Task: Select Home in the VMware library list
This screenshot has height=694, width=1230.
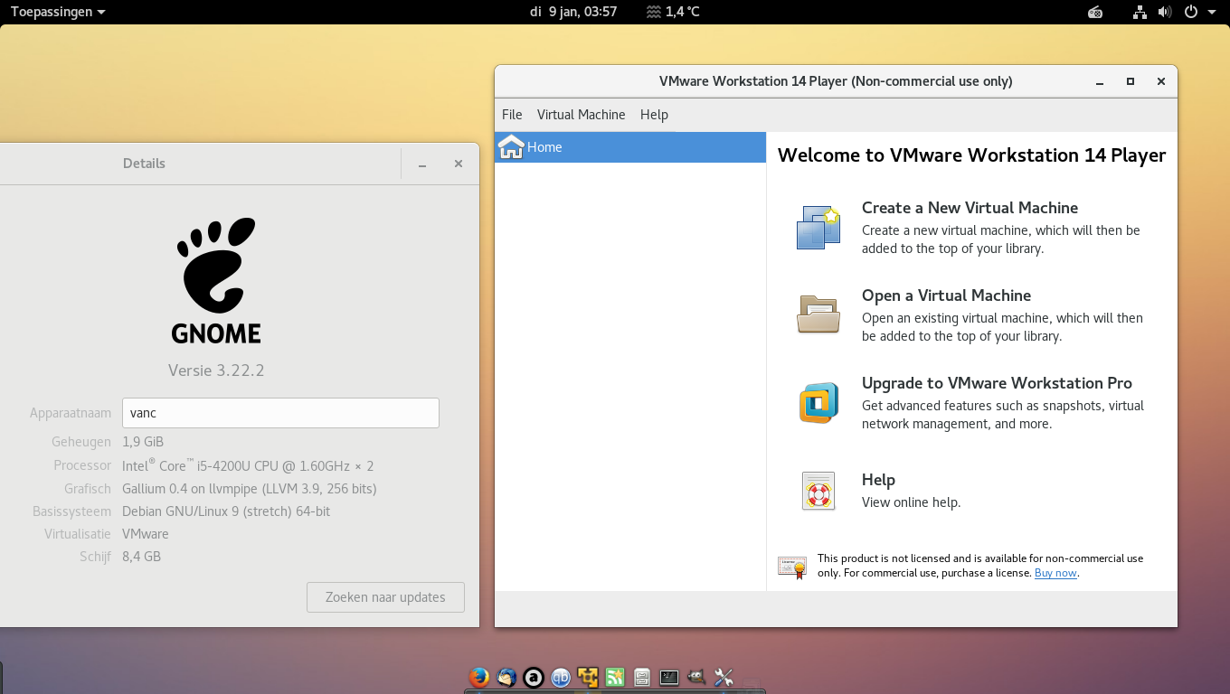Action: coord(630,147)
